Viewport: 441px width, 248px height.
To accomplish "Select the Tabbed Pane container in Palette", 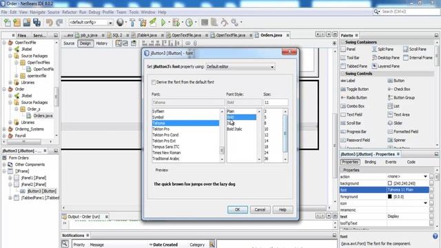I will (354, 66).
